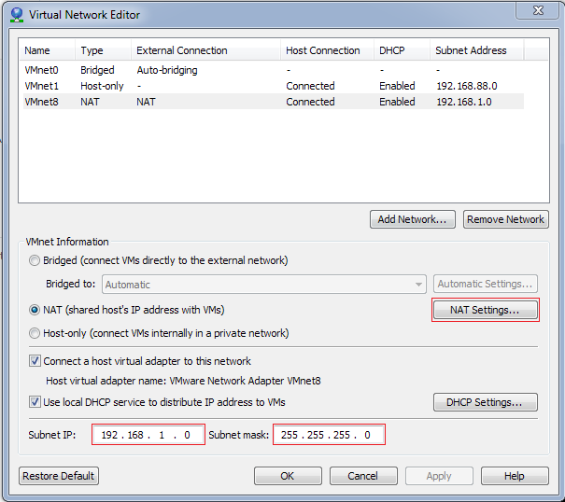Open NAT Settings dialog
565x502 pixels.
click(x=486, y=310)
